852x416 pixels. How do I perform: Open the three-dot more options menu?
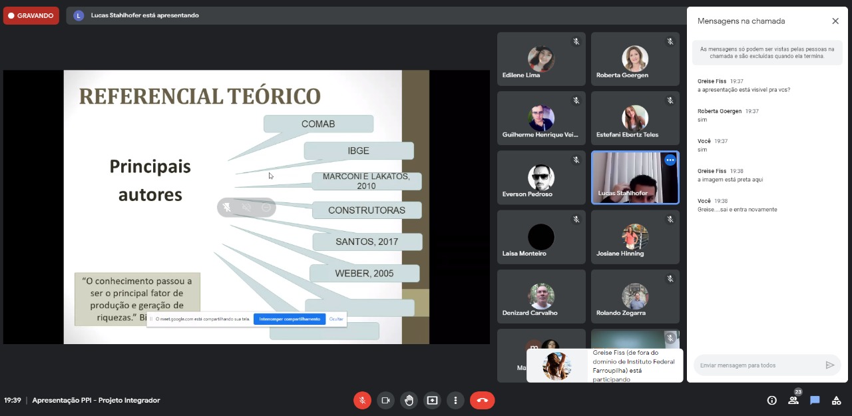pos(455,400)
